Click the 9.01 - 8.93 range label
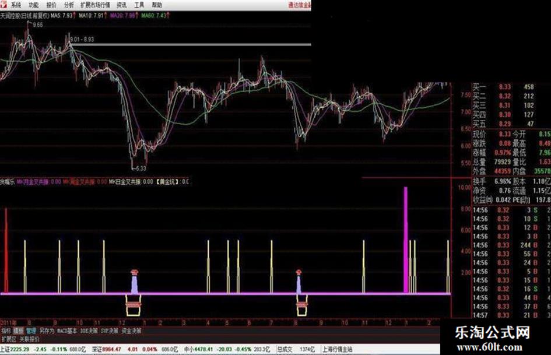This screenshot has width=551, height=355. tap(82, 40)
